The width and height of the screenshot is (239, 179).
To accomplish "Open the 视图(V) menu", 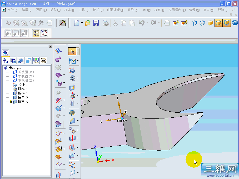I will [41, 10].
